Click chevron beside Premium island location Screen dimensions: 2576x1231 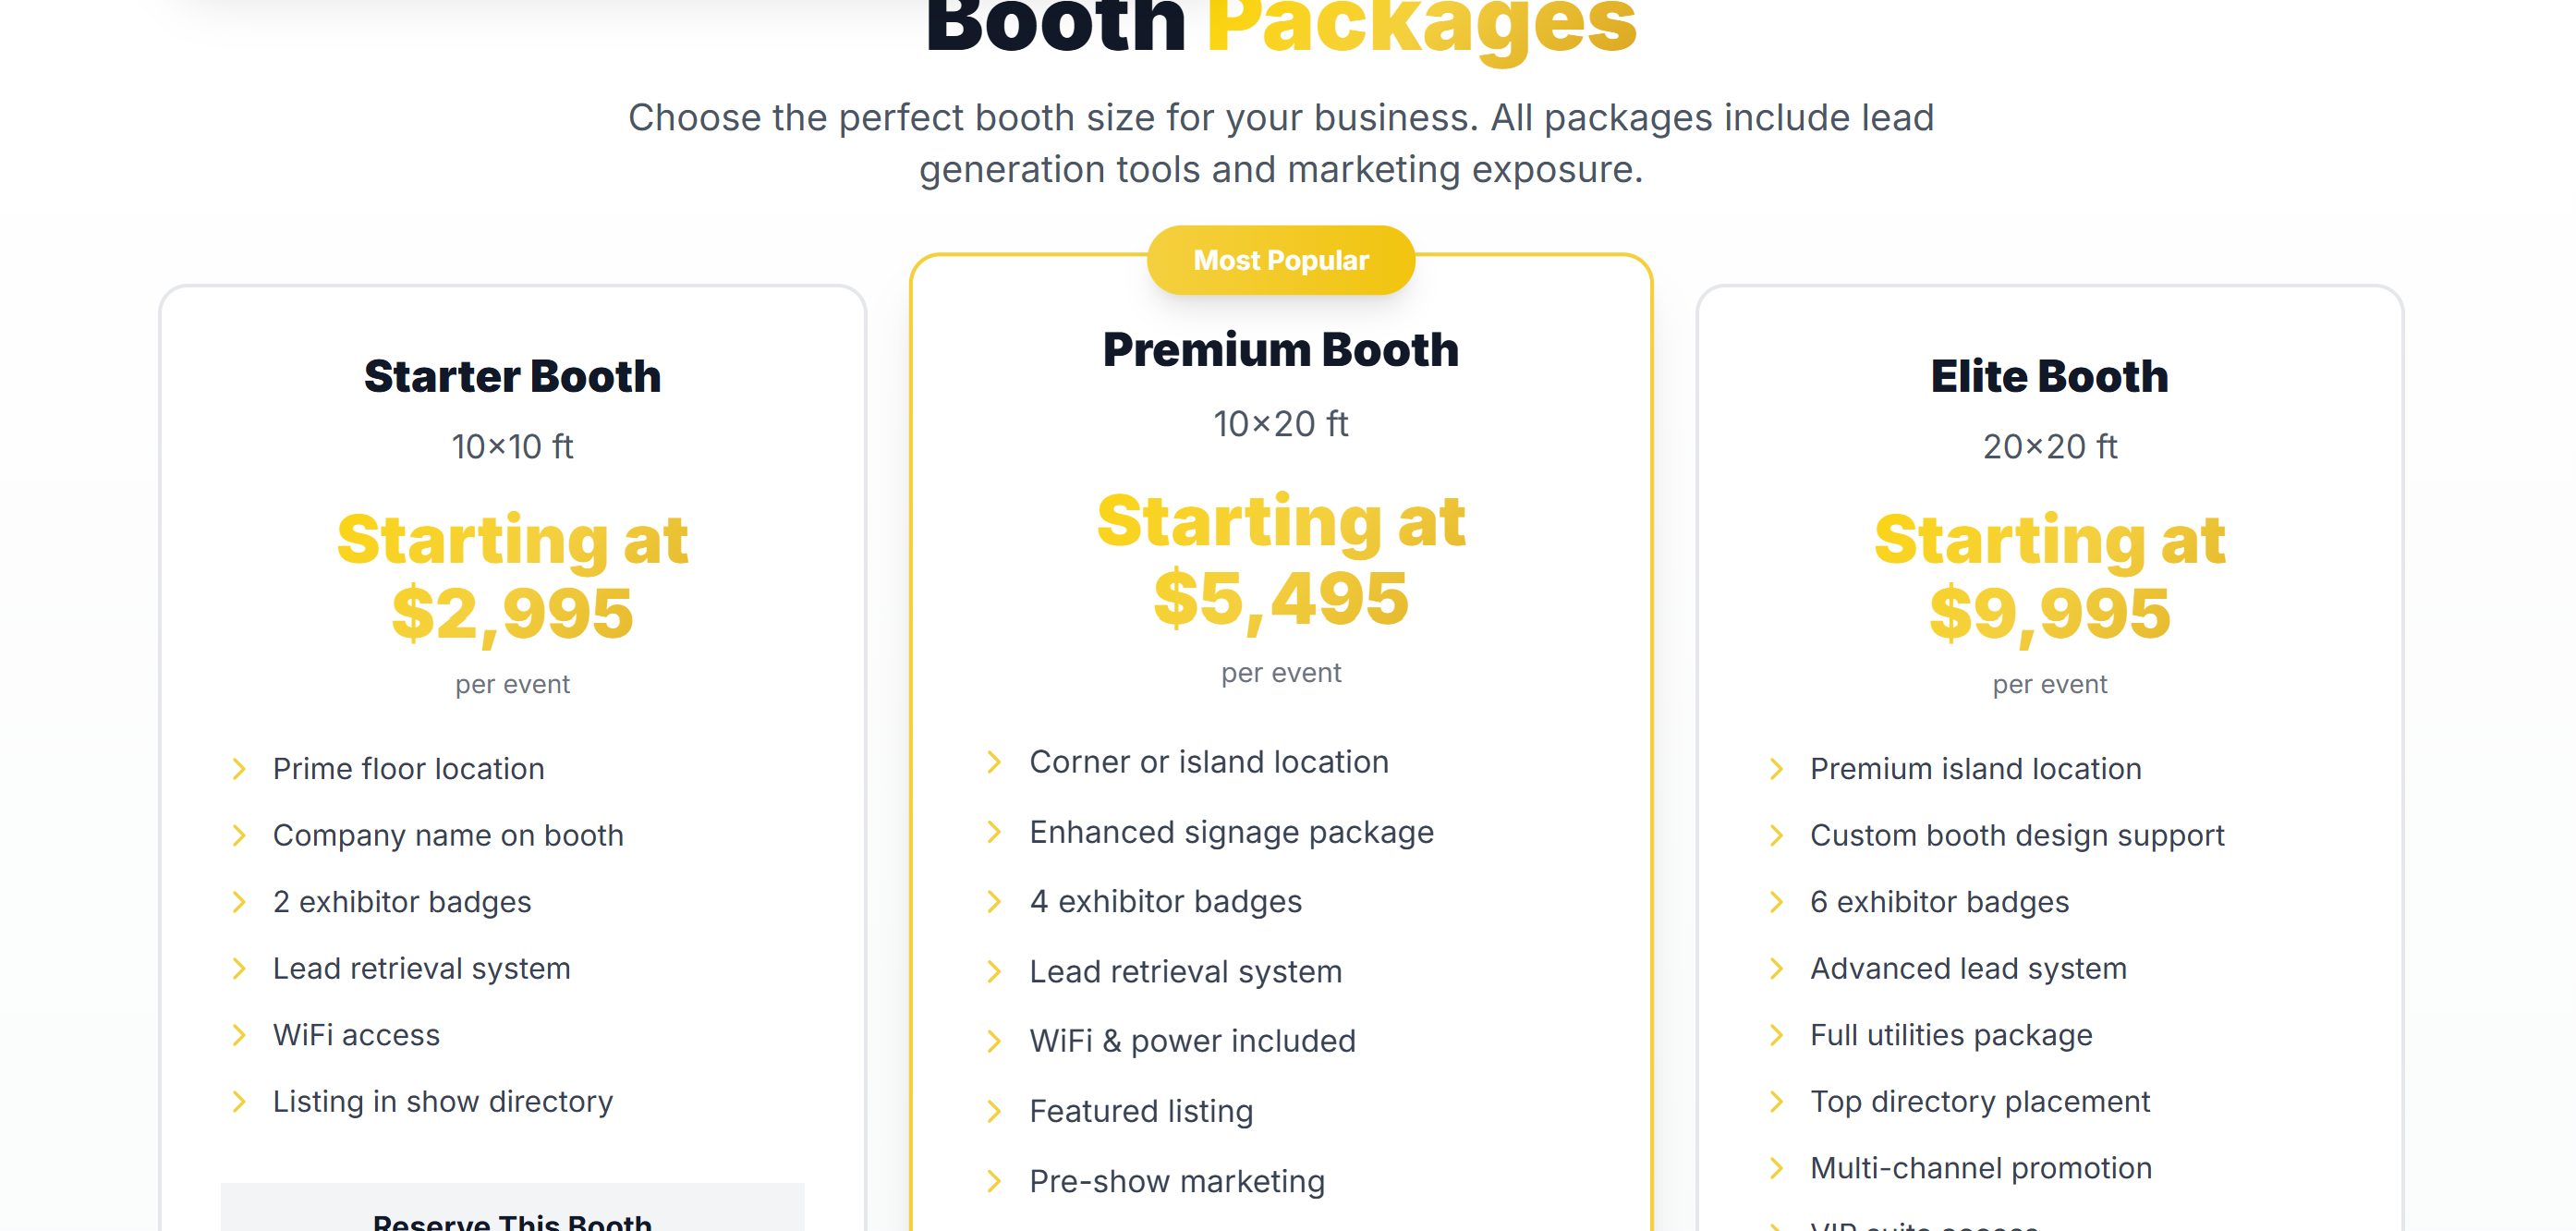point(1776,768)
